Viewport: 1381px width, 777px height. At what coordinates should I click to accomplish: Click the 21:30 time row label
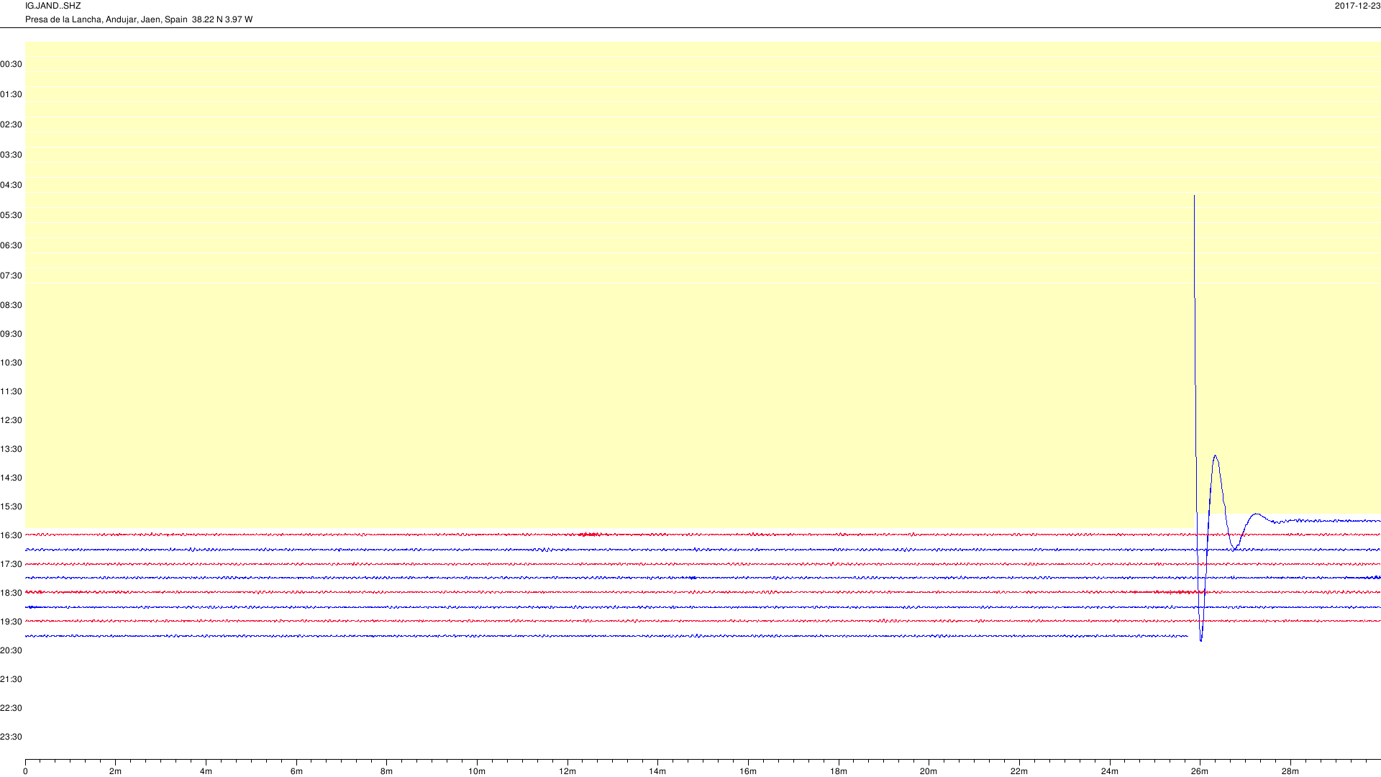tap(11, 679)
